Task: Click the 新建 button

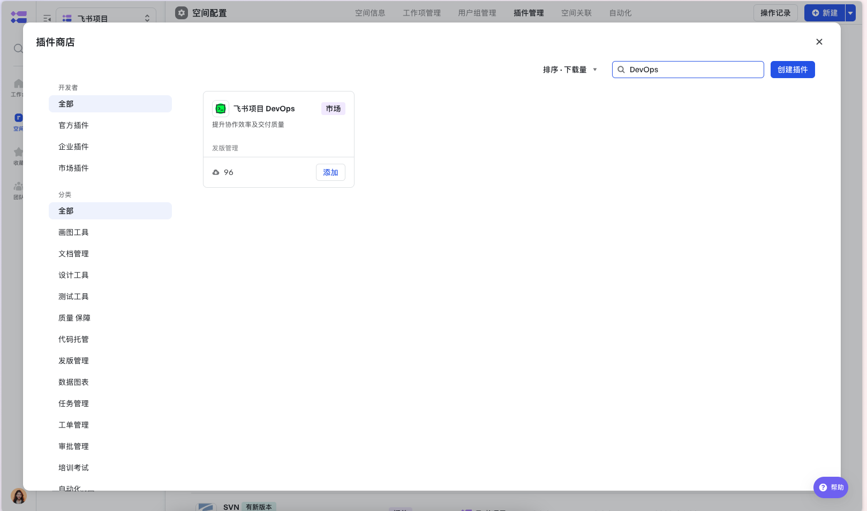Action: 825,13
